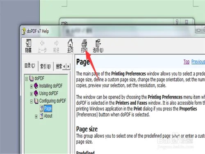Click the tab scroll right arrow
The image size is (205, 154).
coord(68,67)
